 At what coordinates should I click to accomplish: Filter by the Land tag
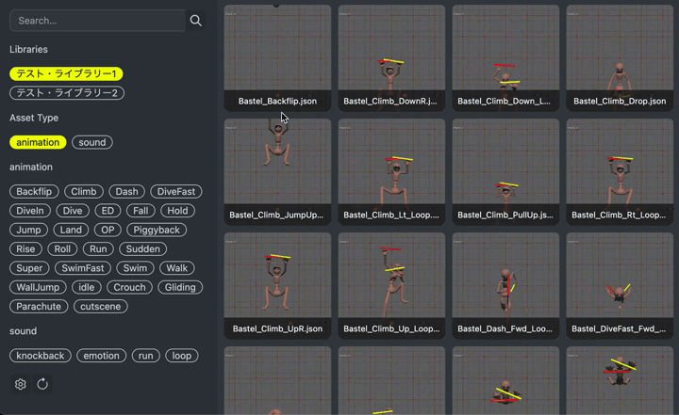pos(71,230)
